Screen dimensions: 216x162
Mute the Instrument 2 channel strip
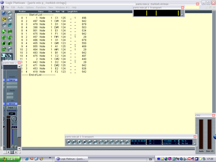[13, 147]
